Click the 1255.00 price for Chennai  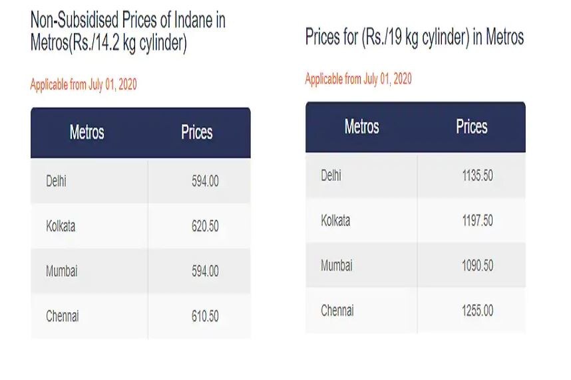pos(477,311)
